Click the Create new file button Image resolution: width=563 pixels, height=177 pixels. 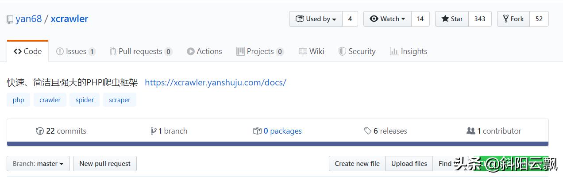[x=357, y=164]
